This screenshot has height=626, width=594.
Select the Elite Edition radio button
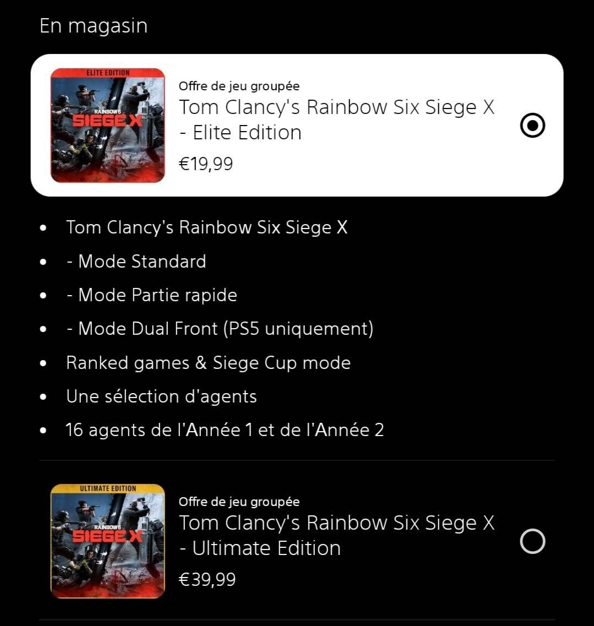pos(532,126)
